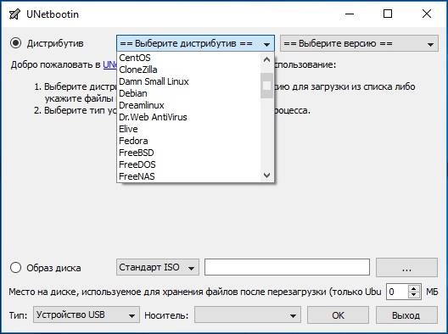Open the UNetbootin homepage link

click(x=109, y=64)
